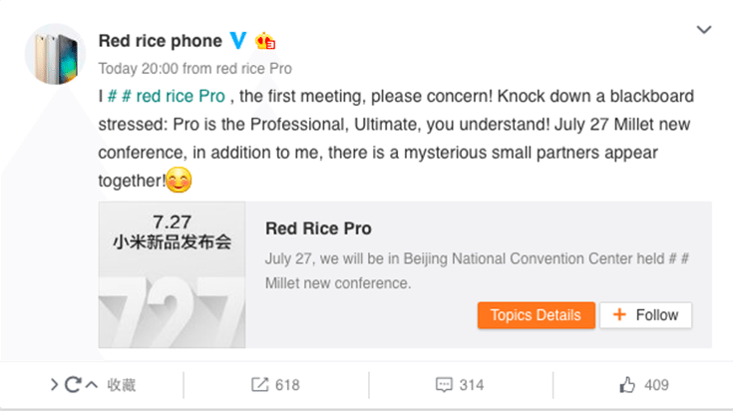The height and width of the screenshot is (411, 733).
Task: Click the red rice Pro hashtag
Action: click(x=167, y=97)
